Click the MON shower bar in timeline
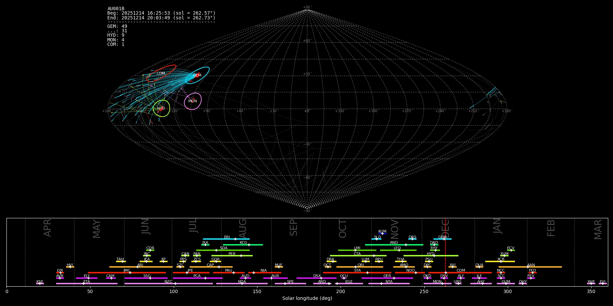Screen dimensions: 613x306 pyautogui.click(x=438, y=284)
